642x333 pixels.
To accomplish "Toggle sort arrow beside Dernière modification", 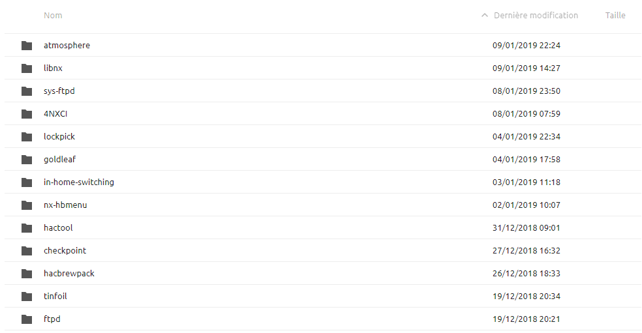I will point(485,16).
